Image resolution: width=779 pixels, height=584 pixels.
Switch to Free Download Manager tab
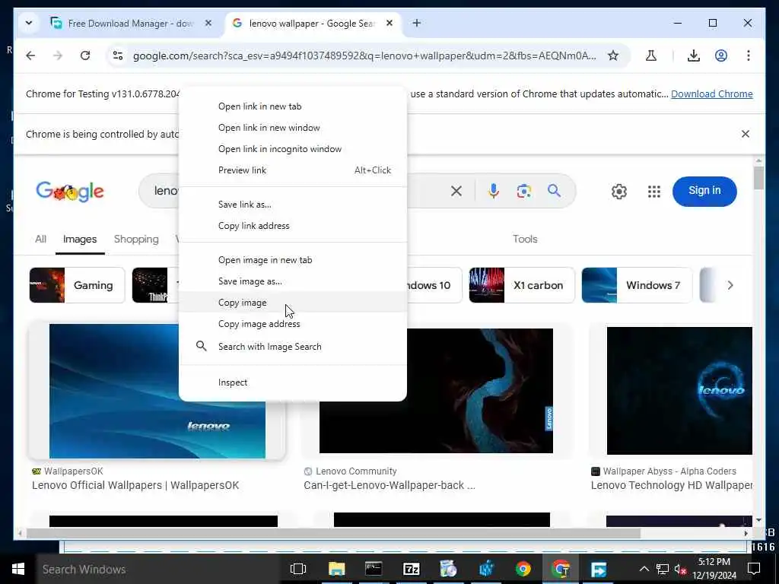coord(131,24)
